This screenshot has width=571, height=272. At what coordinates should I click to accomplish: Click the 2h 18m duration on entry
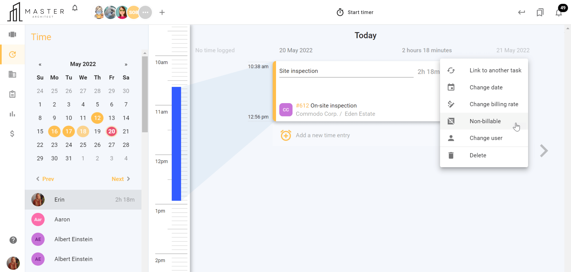[x=429, y=72]
